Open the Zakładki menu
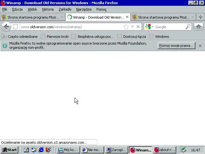Screen dimensions: 205x154 tap(65, 9)
